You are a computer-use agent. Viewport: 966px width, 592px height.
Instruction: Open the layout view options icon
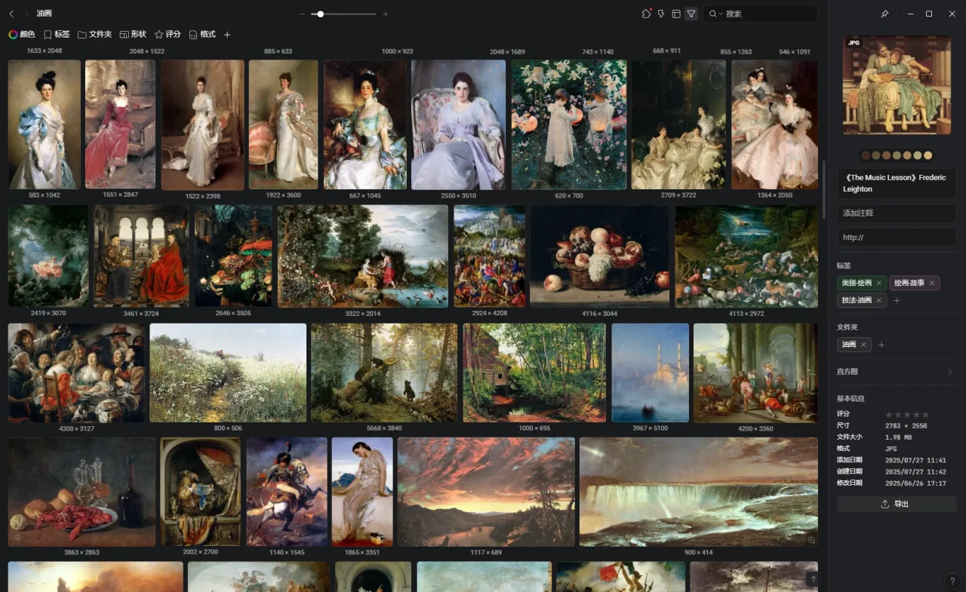pos(676,14)
